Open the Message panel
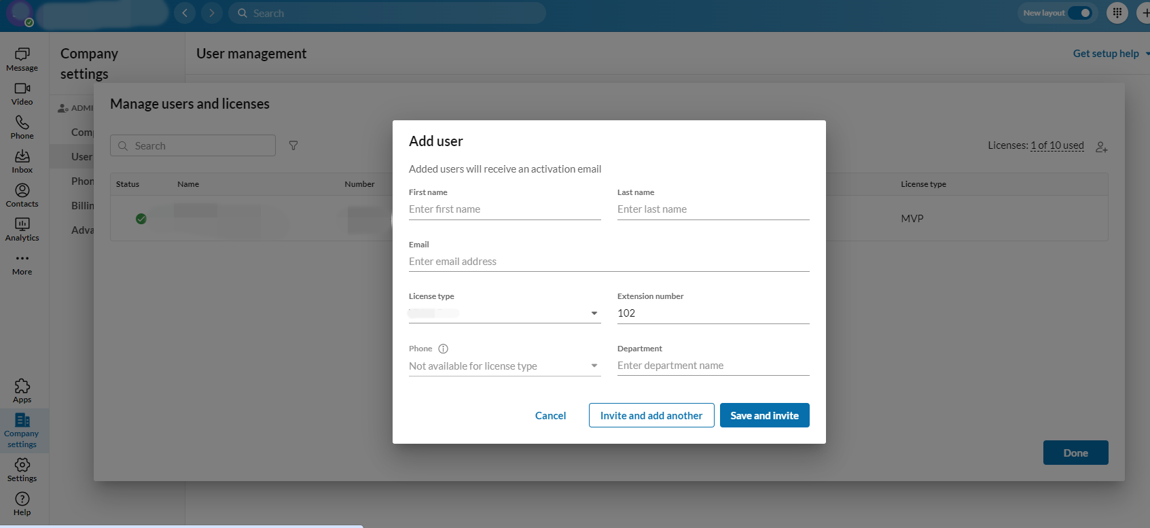Screen dimensions: 1150x528 pyautogui.click(x=22, y=60)
